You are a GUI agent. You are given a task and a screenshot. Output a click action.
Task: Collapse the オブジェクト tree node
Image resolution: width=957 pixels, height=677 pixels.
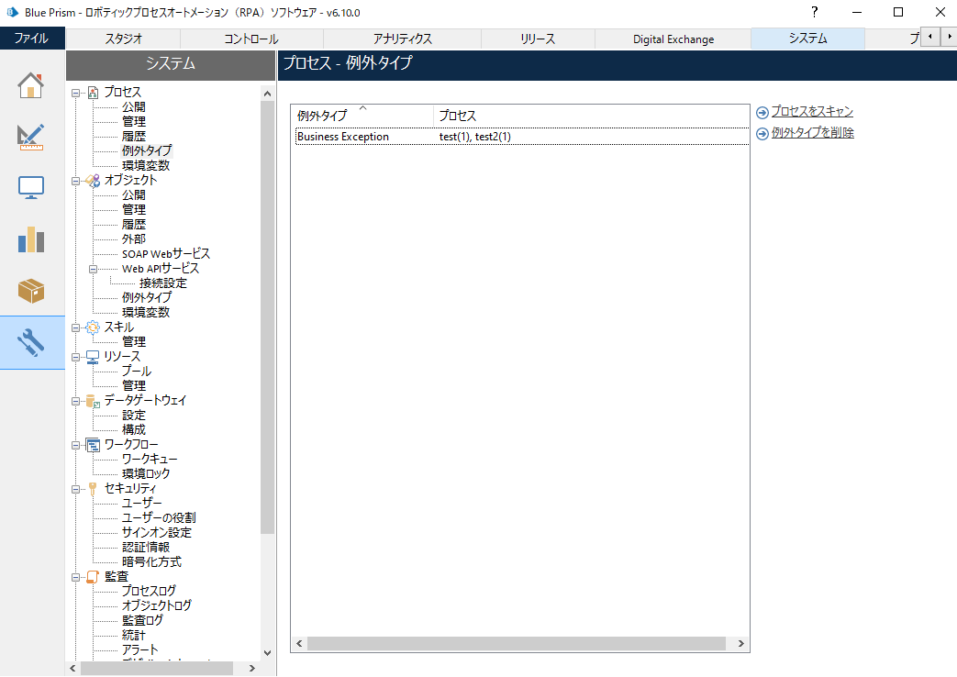click(75, 182)
